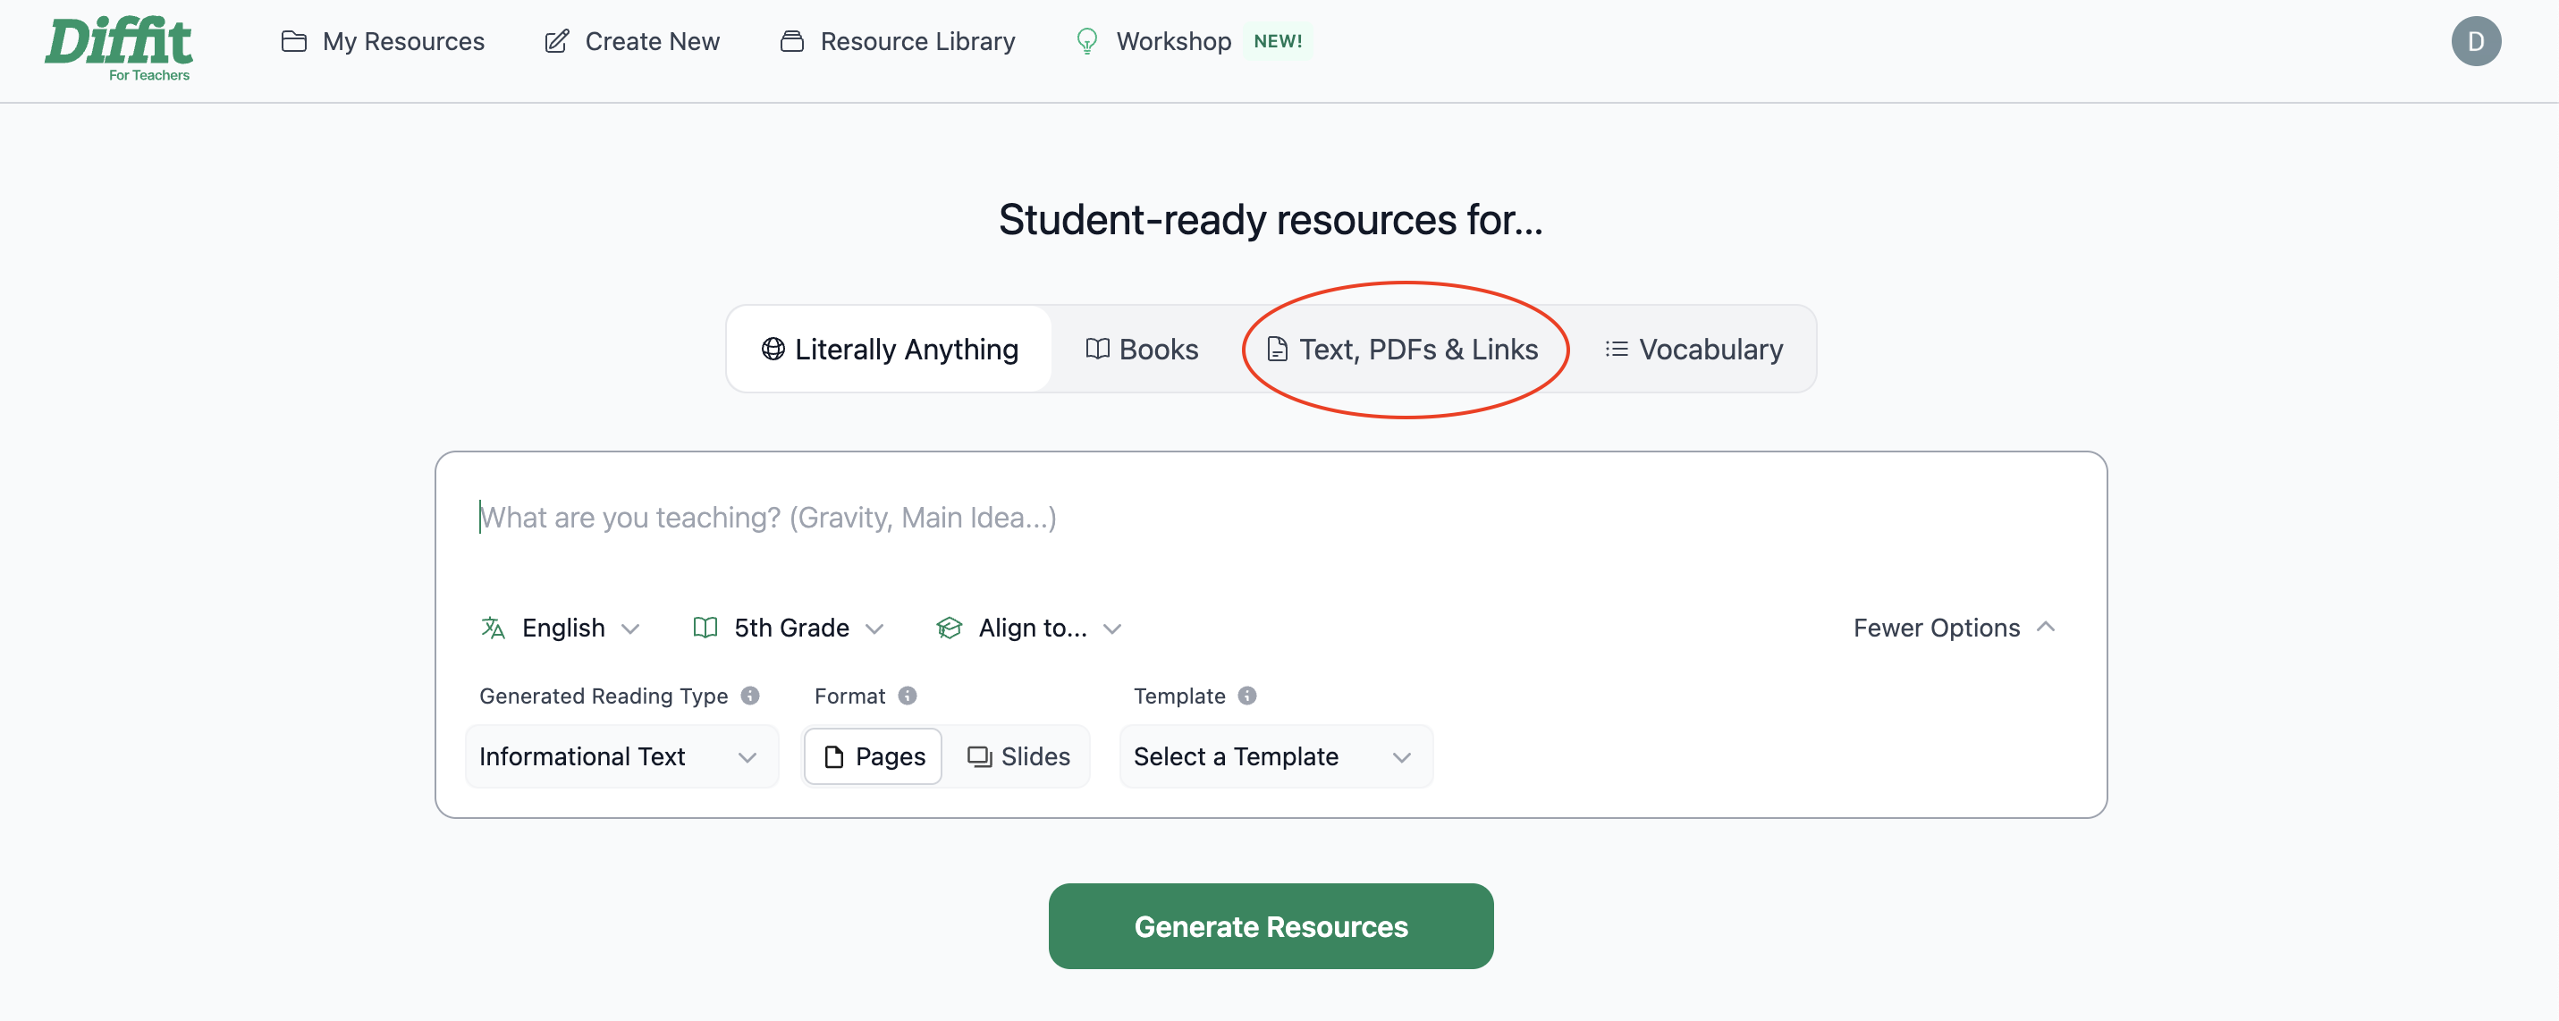Open the Resource Library link
The image size is (2559, 1021).
897,42
